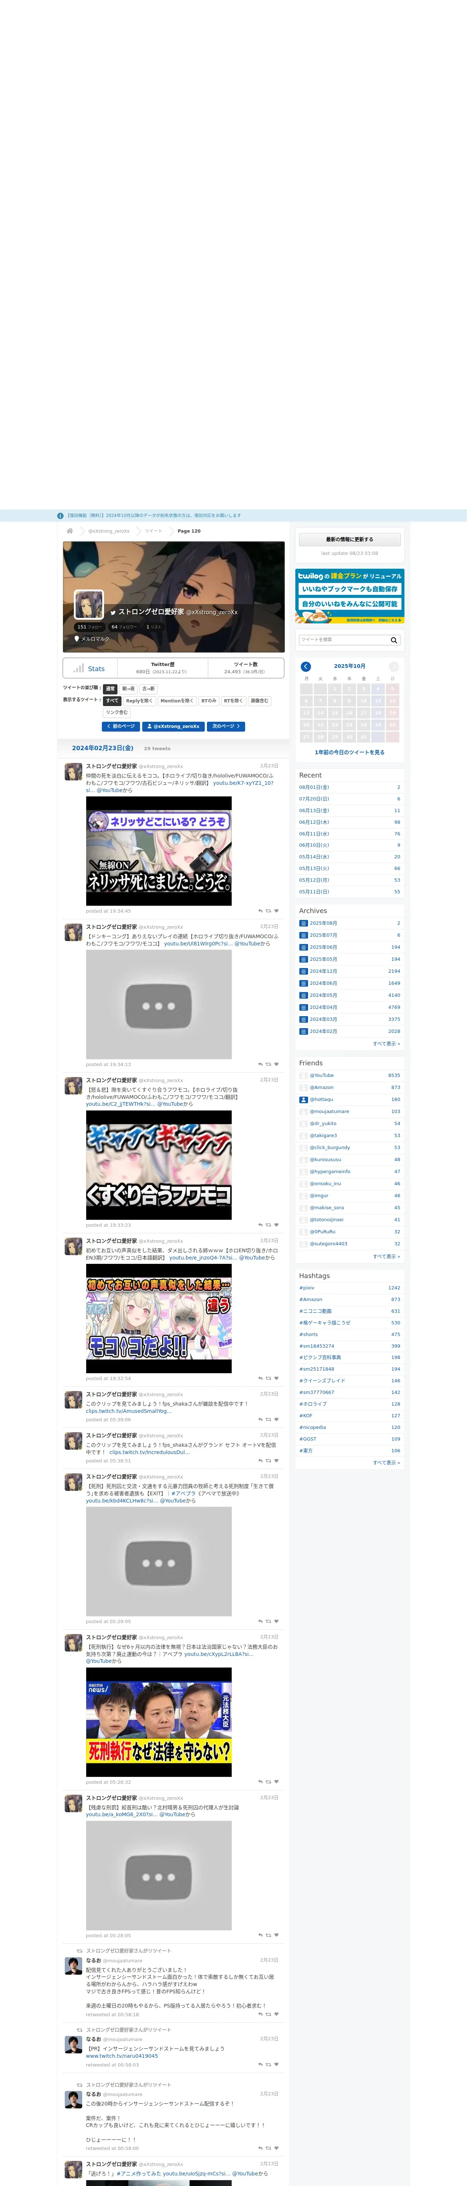Click the 2024年02月 archive list icon

[x=303, y=1031]
